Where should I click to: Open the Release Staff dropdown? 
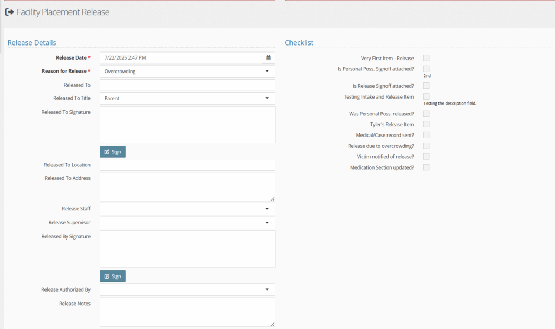tap(187, 209)
